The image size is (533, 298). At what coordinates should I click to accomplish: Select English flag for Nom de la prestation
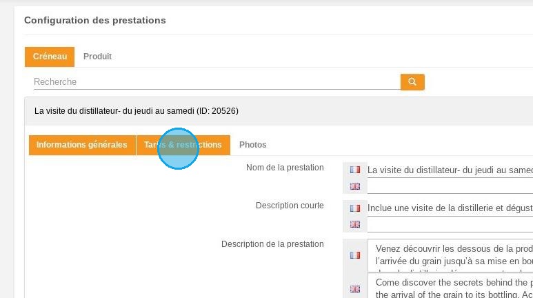tap(355, 186)
